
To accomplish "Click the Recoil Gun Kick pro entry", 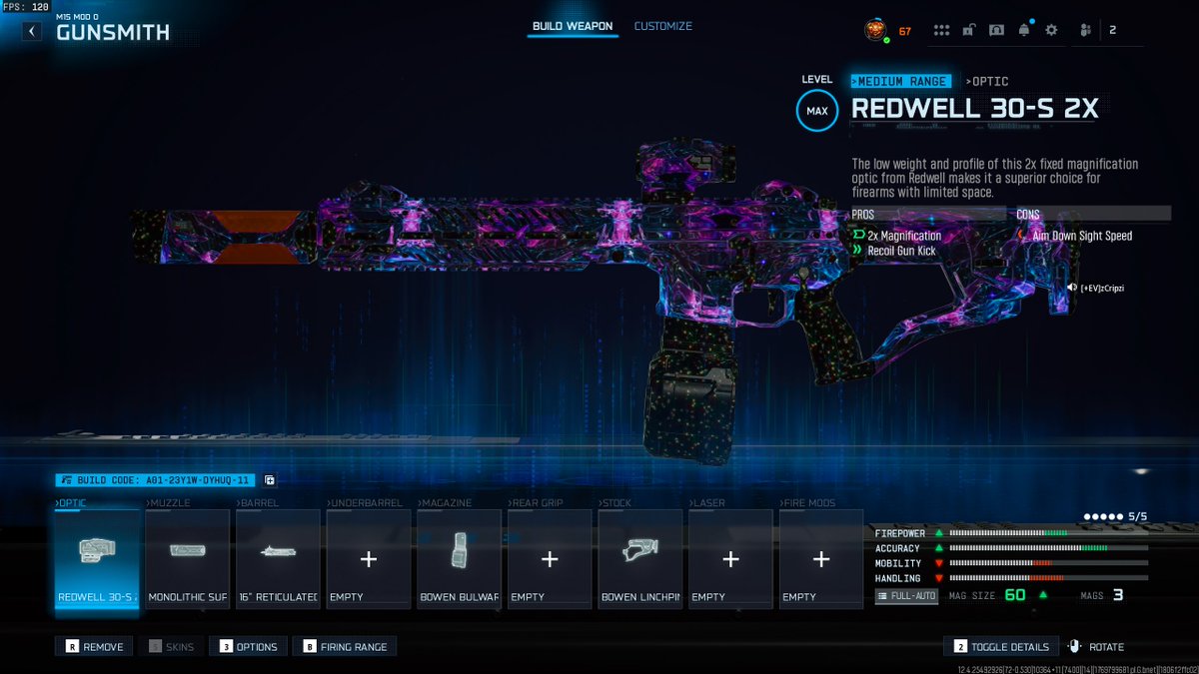I will tap(894, 251).
